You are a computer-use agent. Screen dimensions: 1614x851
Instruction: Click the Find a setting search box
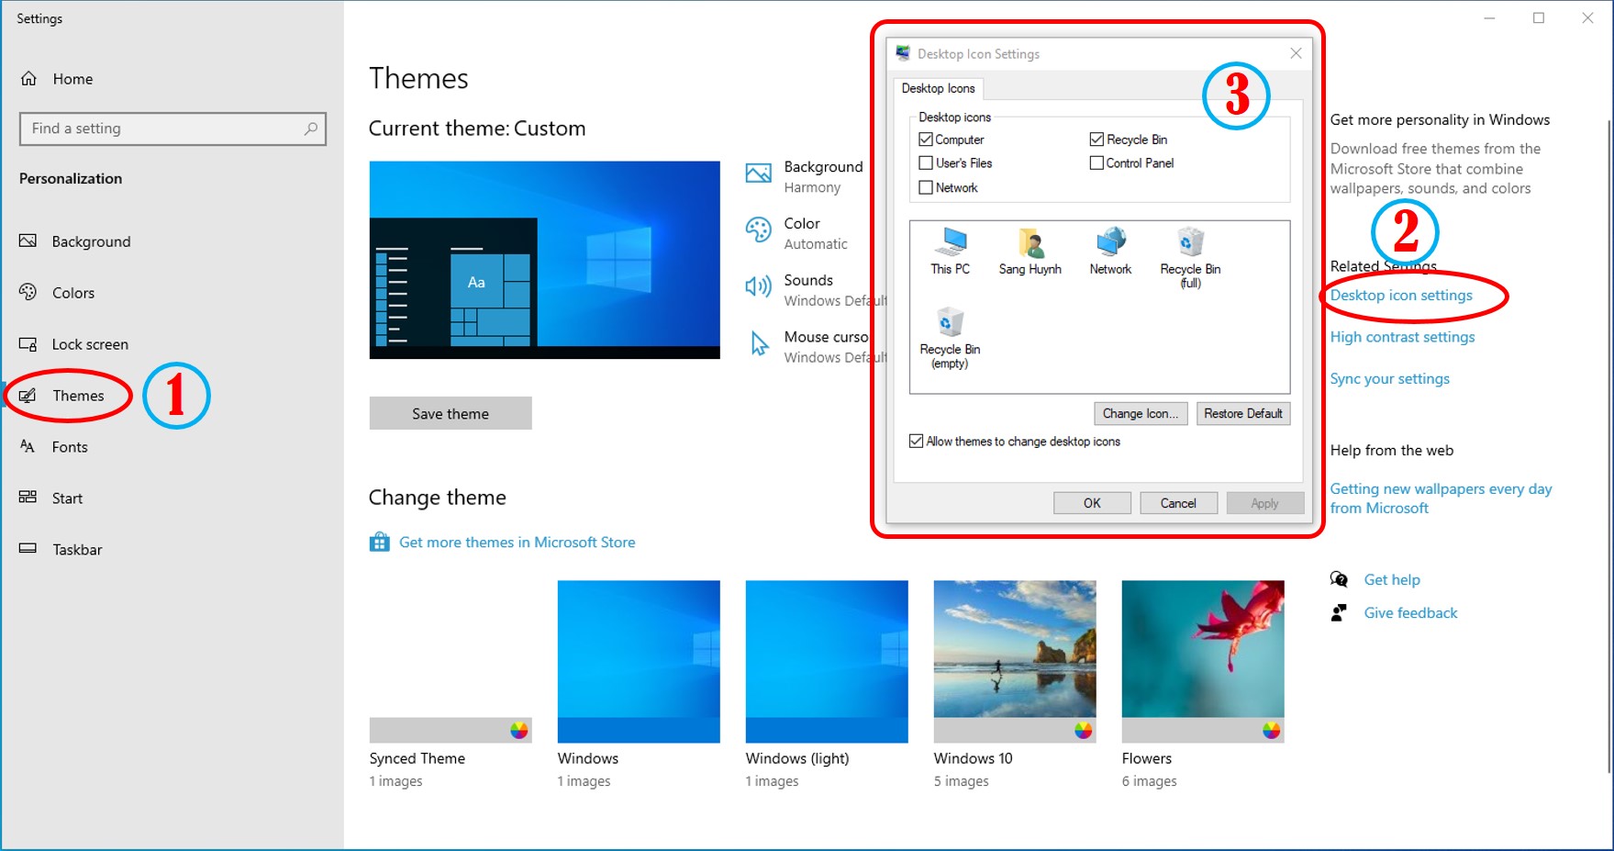[x=173, y=129]
